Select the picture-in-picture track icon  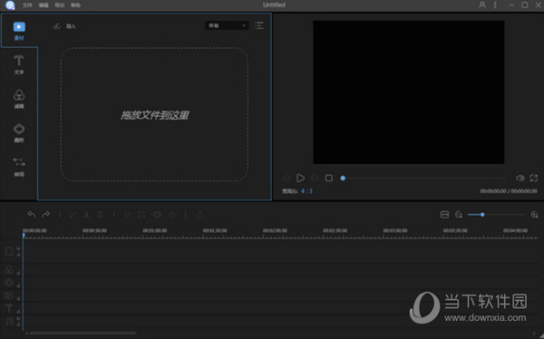point(9,295)
